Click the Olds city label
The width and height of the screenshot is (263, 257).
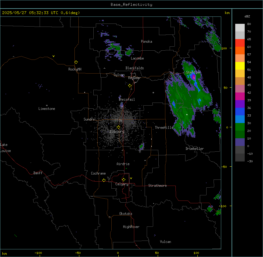118,120
